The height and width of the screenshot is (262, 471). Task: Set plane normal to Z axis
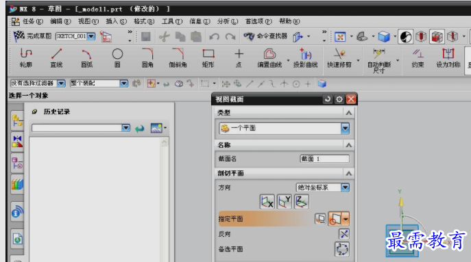point(302,202)
